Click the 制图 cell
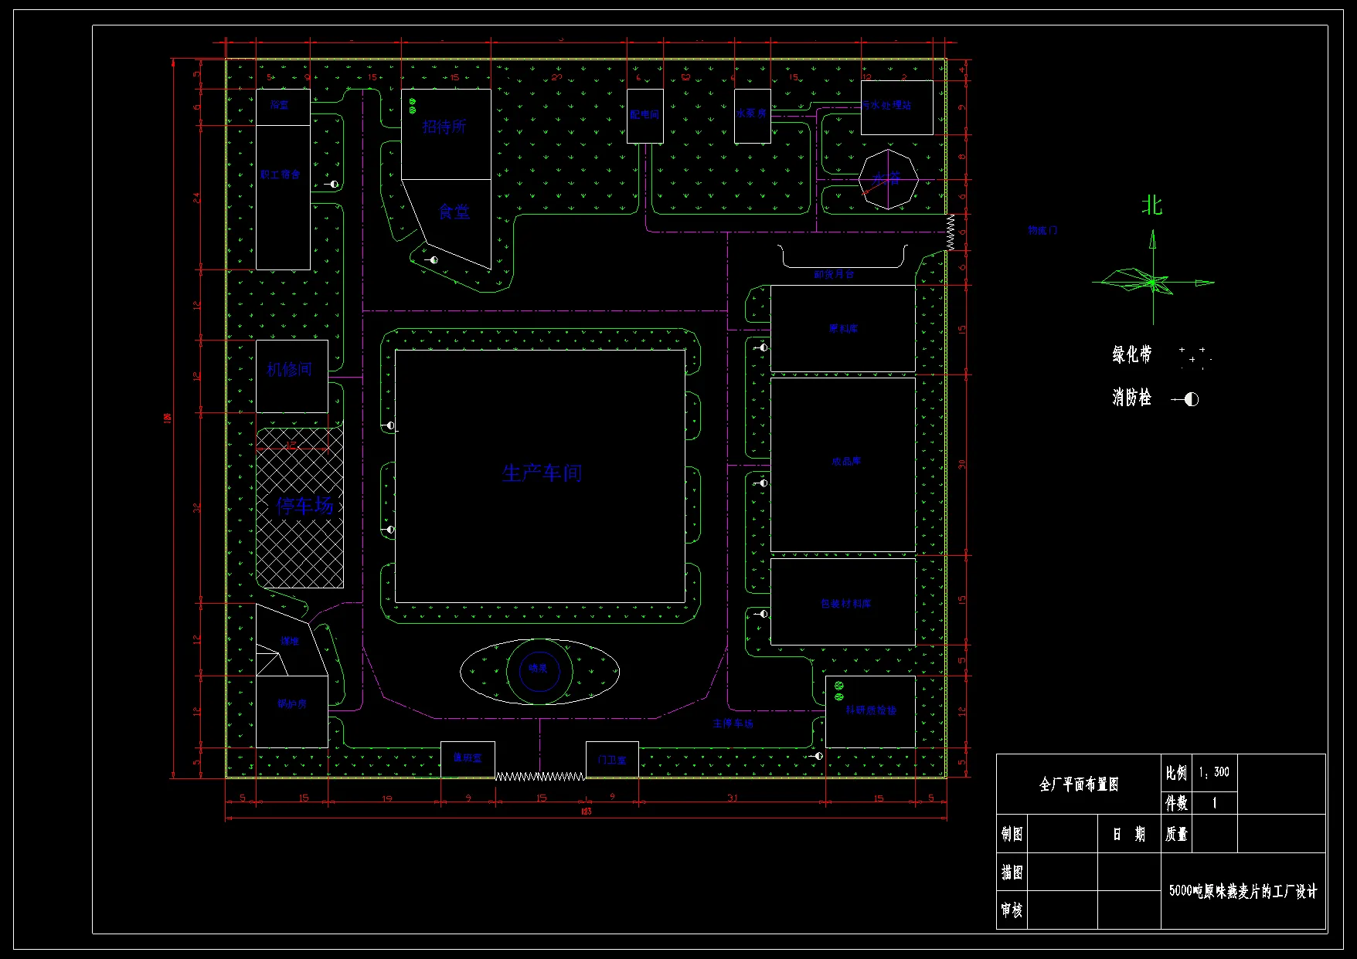 [x=1012, y=834]
